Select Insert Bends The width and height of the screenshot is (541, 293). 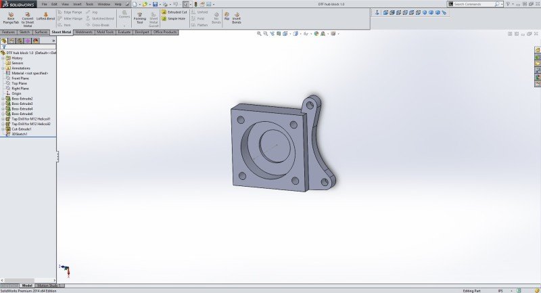click(237, 18)
